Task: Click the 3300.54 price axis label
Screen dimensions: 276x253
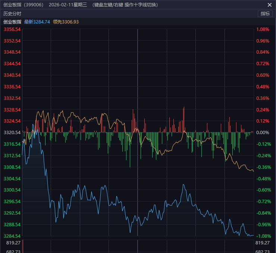Action: 12,190
